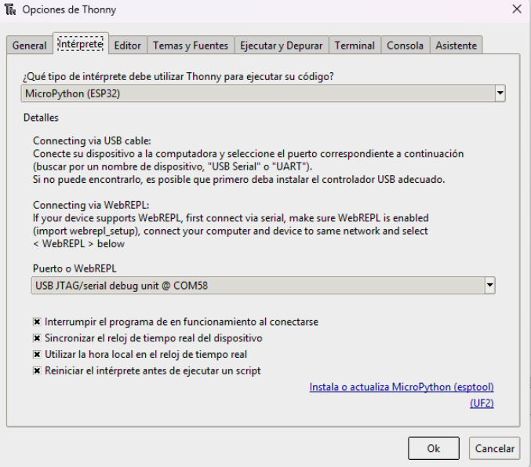Toggle Reiniciar el intérprete antes de ejecutar checkbox

tap(37, 370)
